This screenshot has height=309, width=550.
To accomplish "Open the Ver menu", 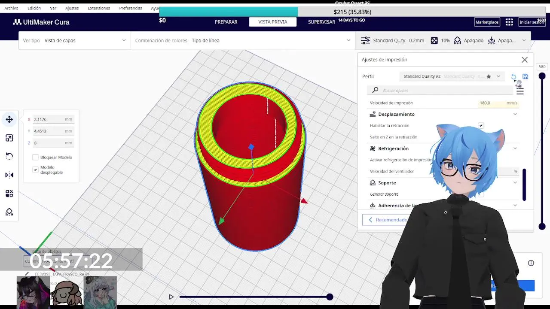I will coord(53,8).
